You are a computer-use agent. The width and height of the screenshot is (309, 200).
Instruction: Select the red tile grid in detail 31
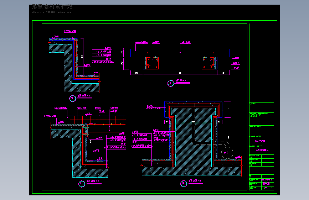click(x=98, y=120)
